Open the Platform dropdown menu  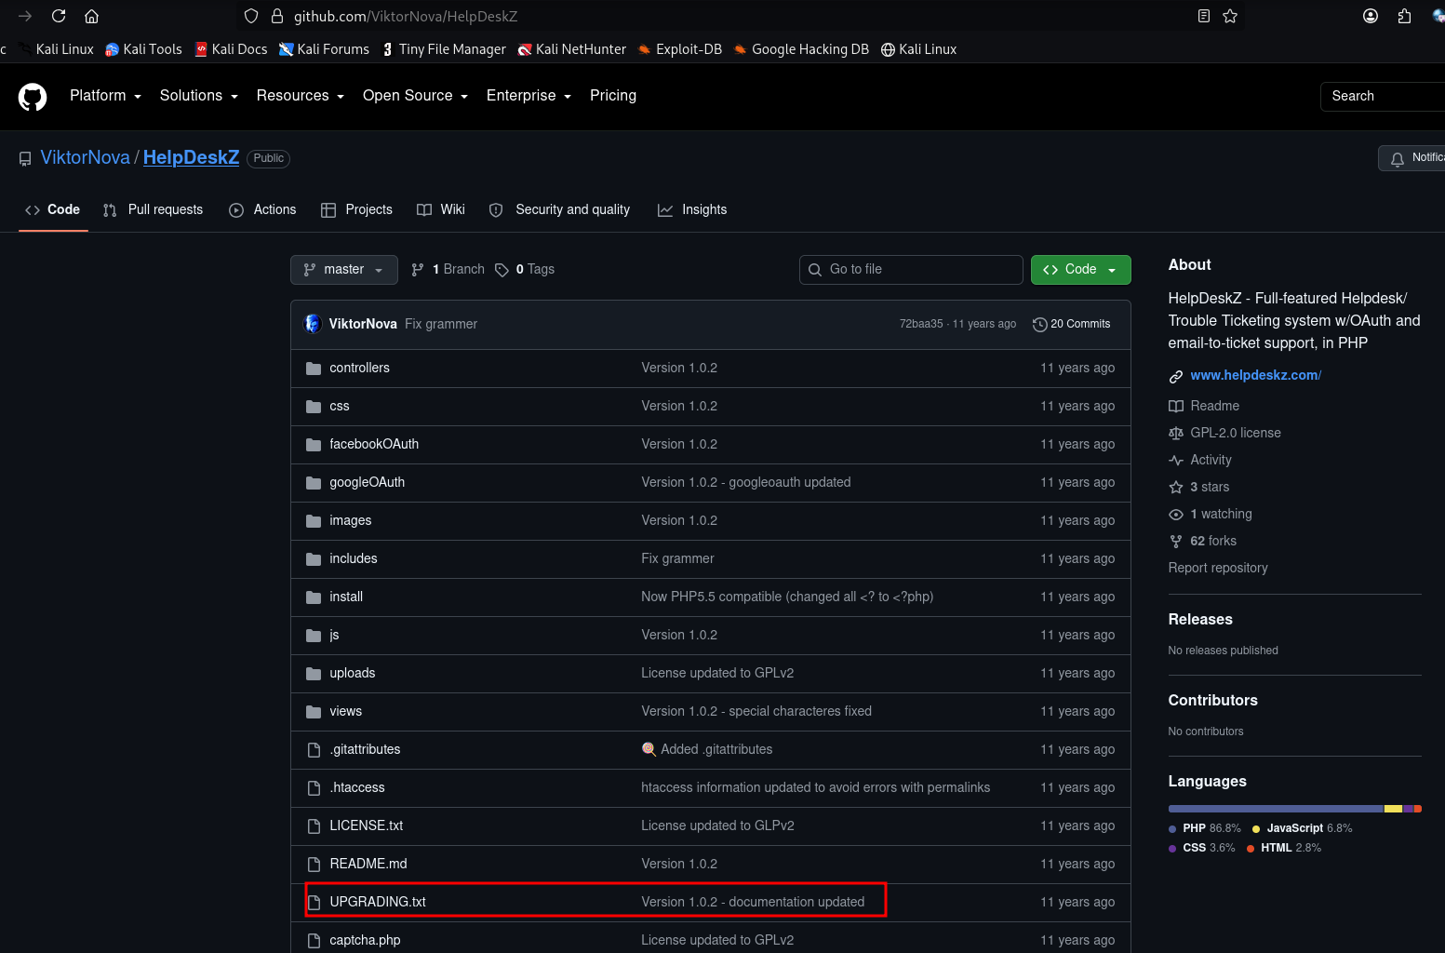pos(105,96)
